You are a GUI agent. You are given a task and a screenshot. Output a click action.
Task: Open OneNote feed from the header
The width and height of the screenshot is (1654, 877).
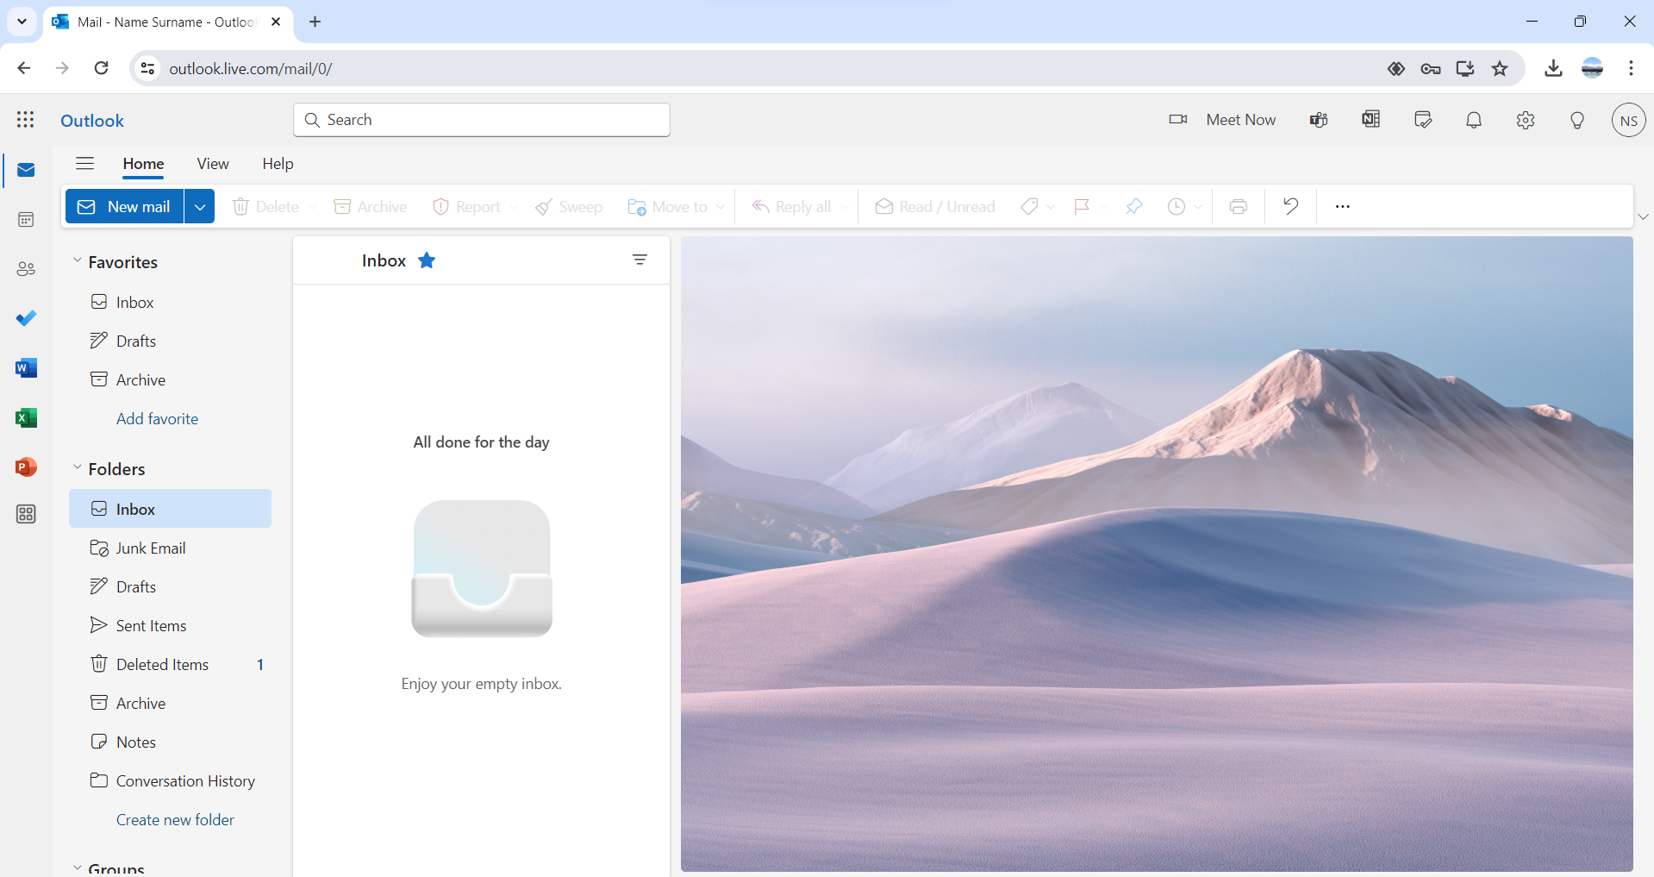click(x=1370, y=120)
